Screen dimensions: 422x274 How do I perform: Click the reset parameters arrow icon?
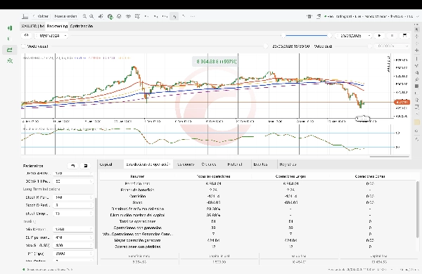[72, 166]
